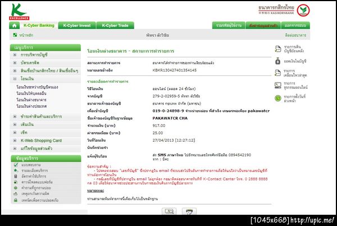Expand the แก้ไขข้อมูลส่วนตัว menu

(15, 148)
